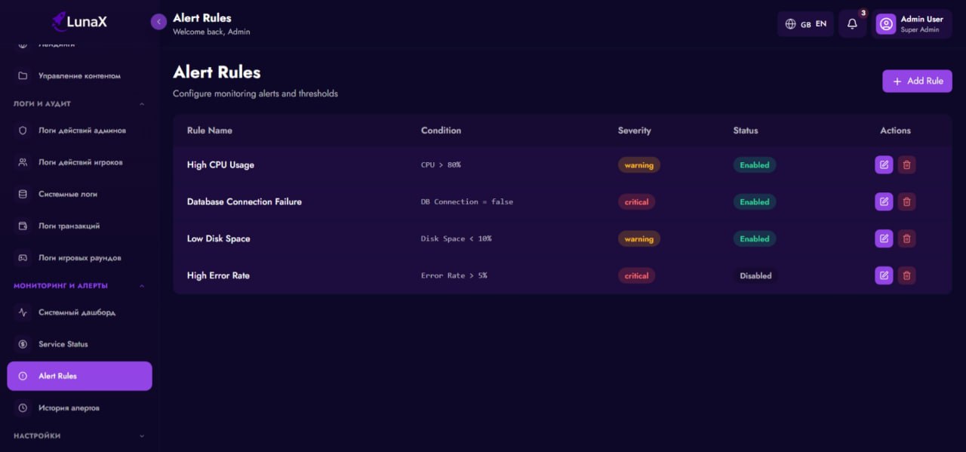The width and height of the screenshot is (966, 452).
Task: Edit the High CPU Usage rule
Action: pyautogui.click(x=884, y=165)
